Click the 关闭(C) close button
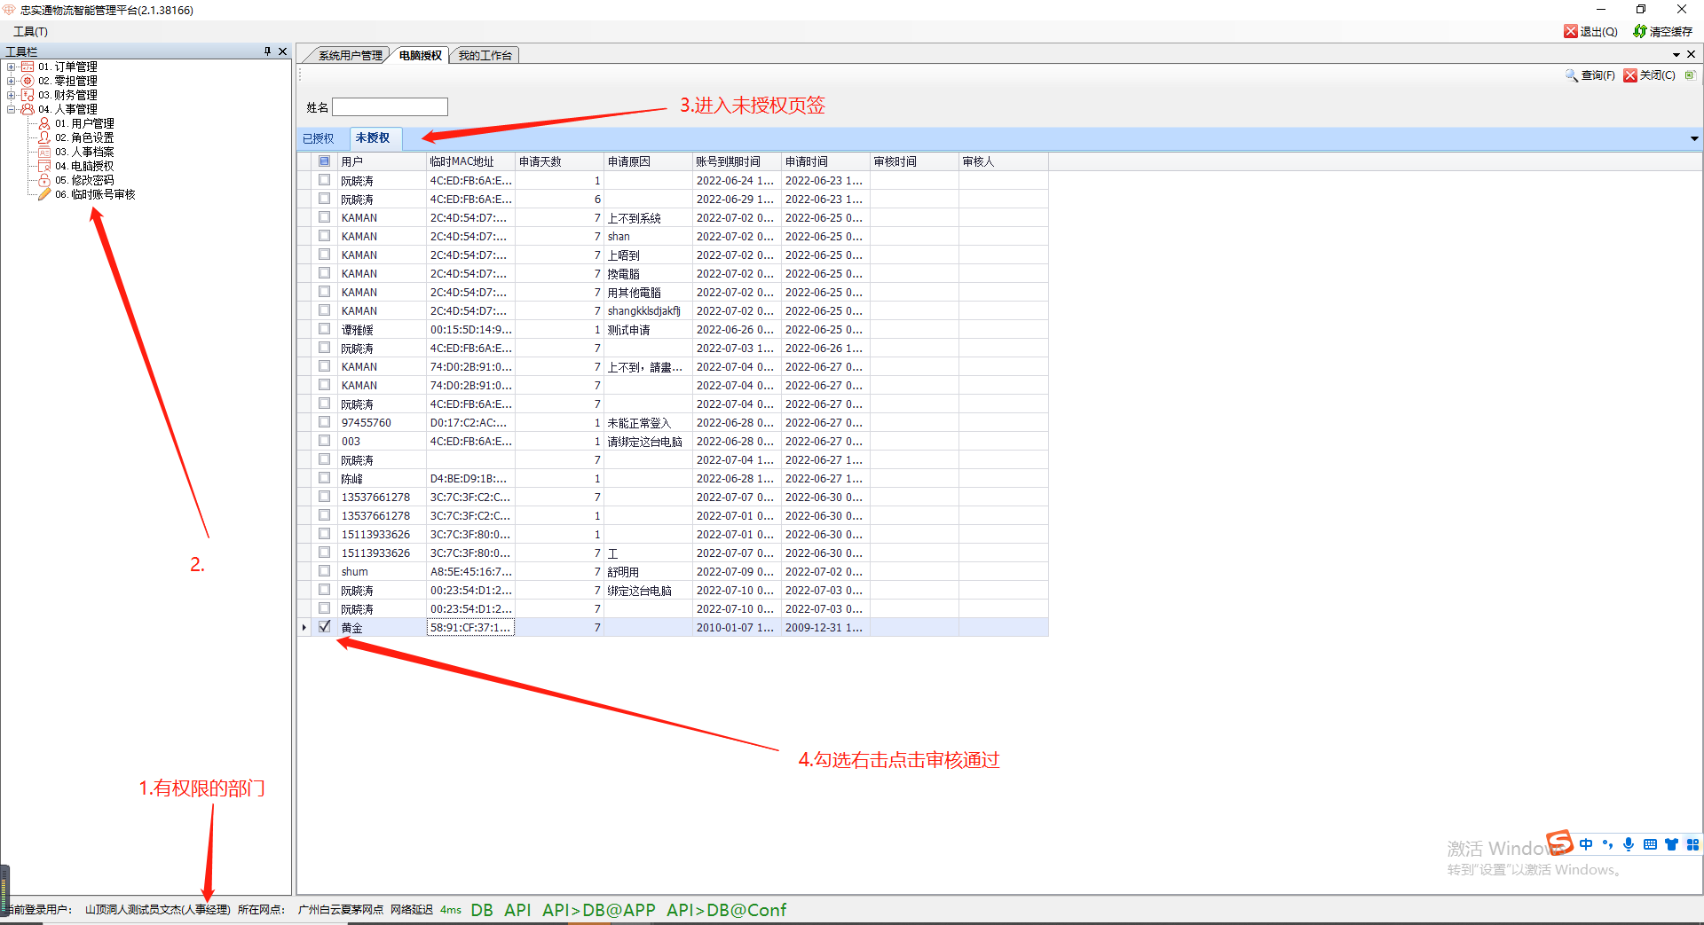The image size is (1704, 925). click(x=1649, y=75)
